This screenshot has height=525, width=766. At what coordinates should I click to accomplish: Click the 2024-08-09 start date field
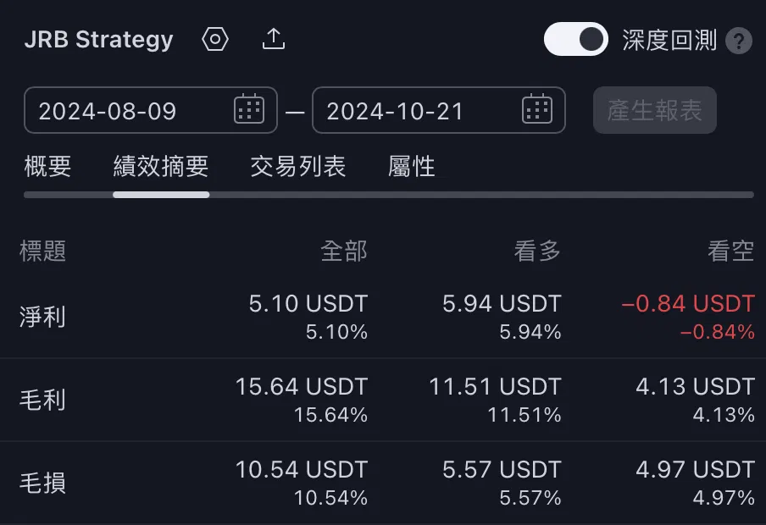[x=151, y=110]
